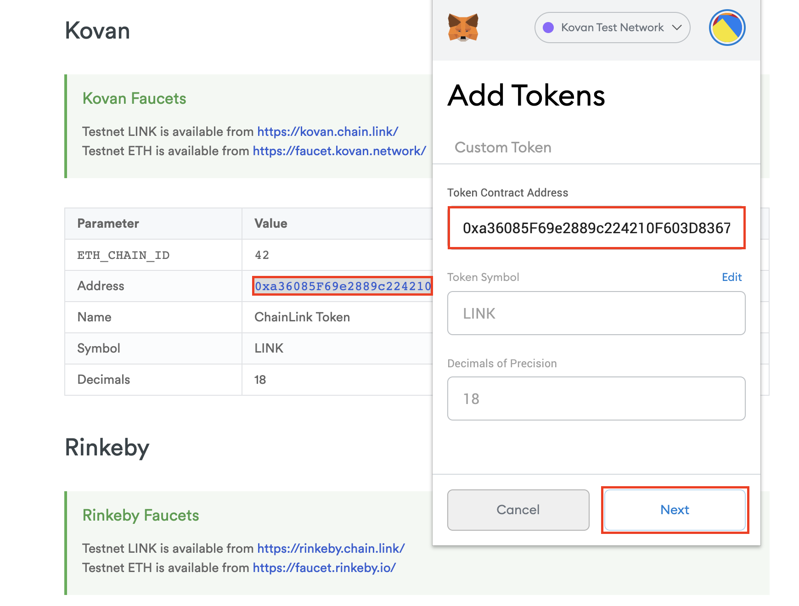The width and height of the screenshot is (799, 606).
Task: Open the https://faucet.rinkeby.io/ link
Action: [324, 568]
